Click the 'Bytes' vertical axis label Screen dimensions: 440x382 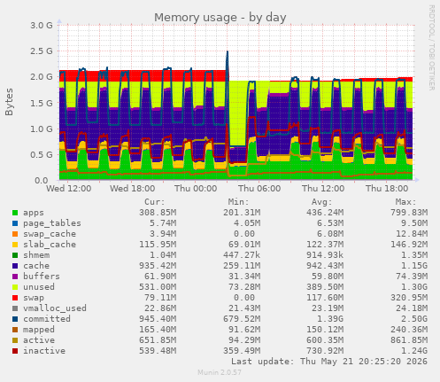(x=9, y=102)
